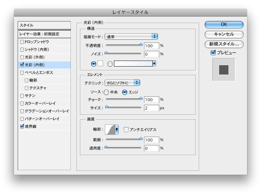Click the サイズ value field
The width and height of the screenshot is (261, 194).
pos(152,108)
